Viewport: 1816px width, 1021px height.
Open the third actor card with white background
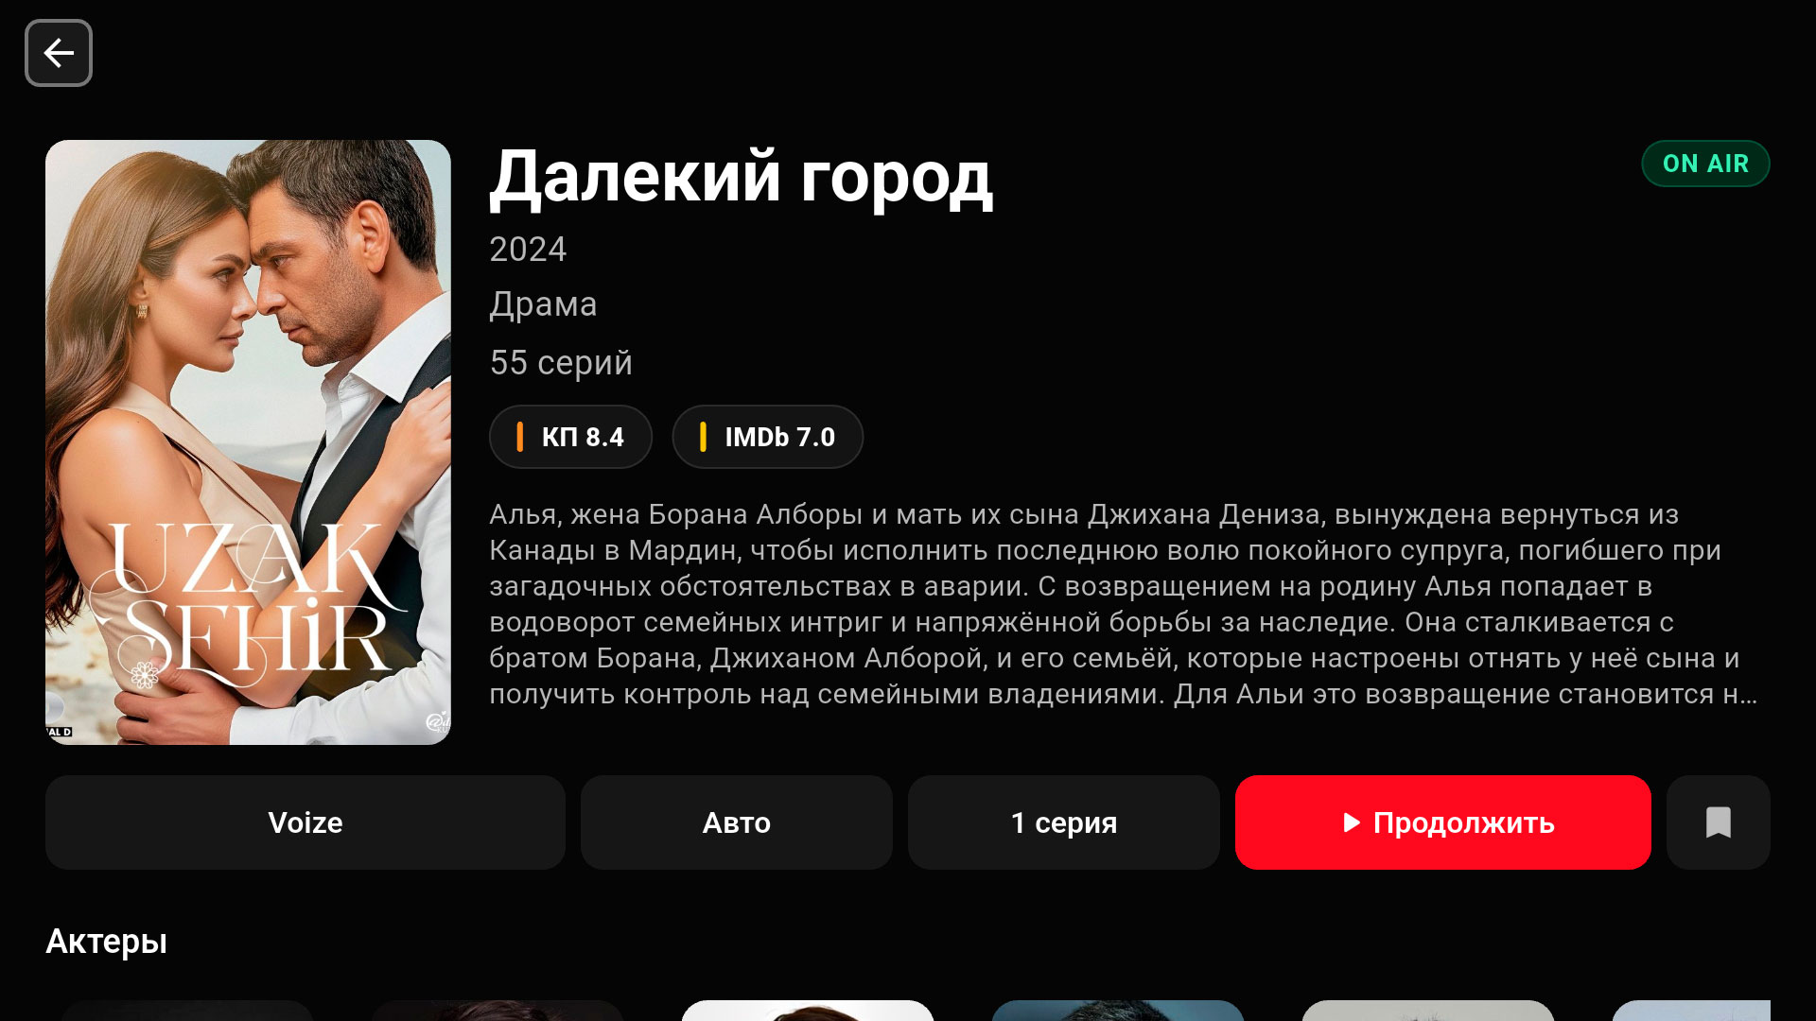pyautogui.click(x=808, y=1011)
